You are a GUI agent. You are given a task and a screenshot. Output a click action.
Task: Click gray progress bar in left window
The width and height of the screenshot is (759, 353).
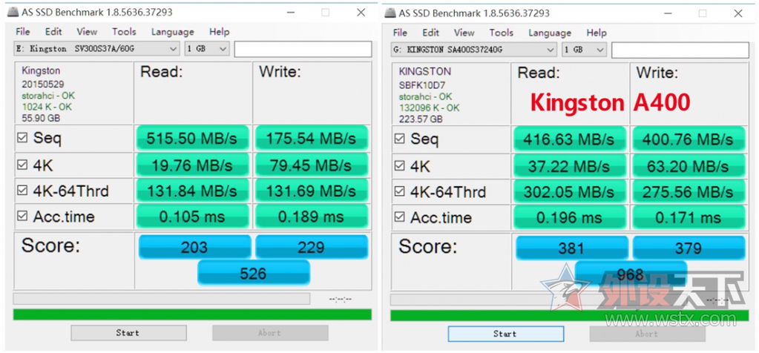pos(162,299)
